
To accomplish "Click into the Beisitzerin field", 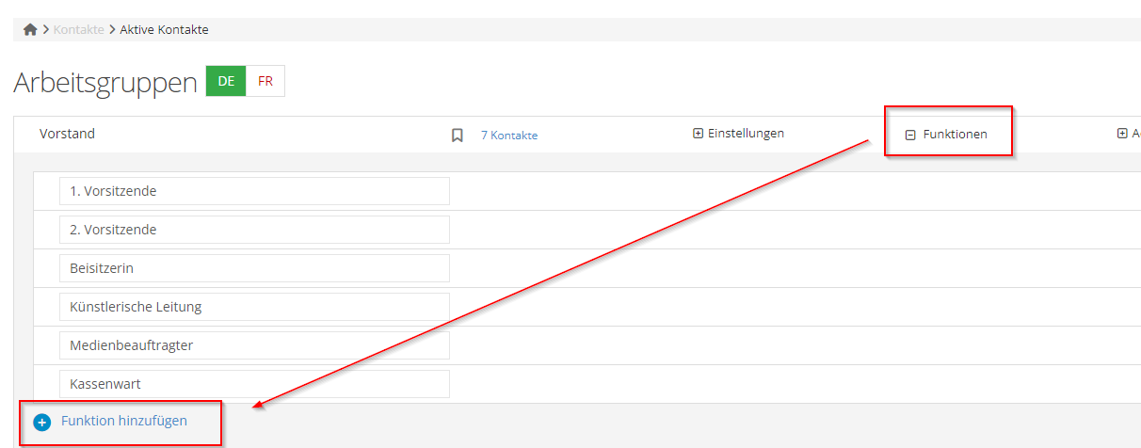I will (254, 268).
